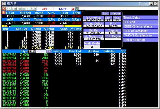Open help from title bar question icon
Image resolution: width=160 pixels, height=109 pixels.
click(x=4, y=4)
